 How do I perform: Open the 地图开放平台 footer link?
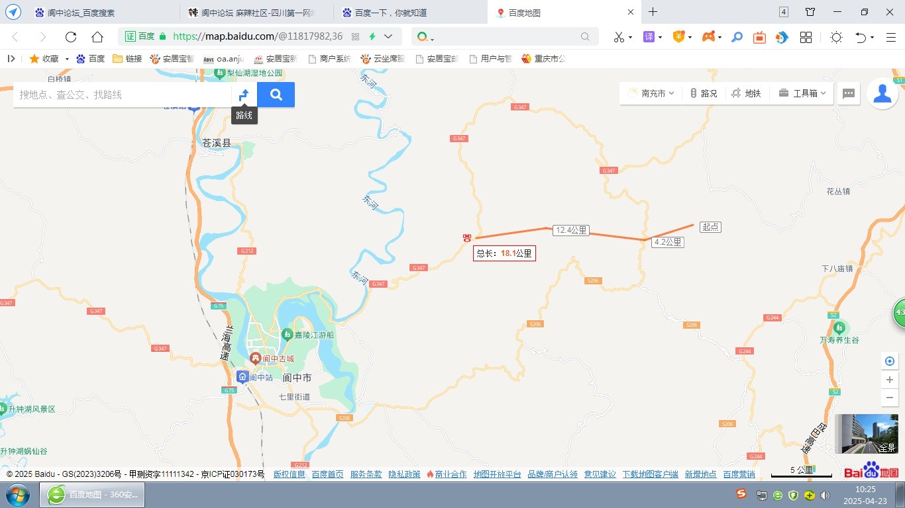click(x=497, y=474)
